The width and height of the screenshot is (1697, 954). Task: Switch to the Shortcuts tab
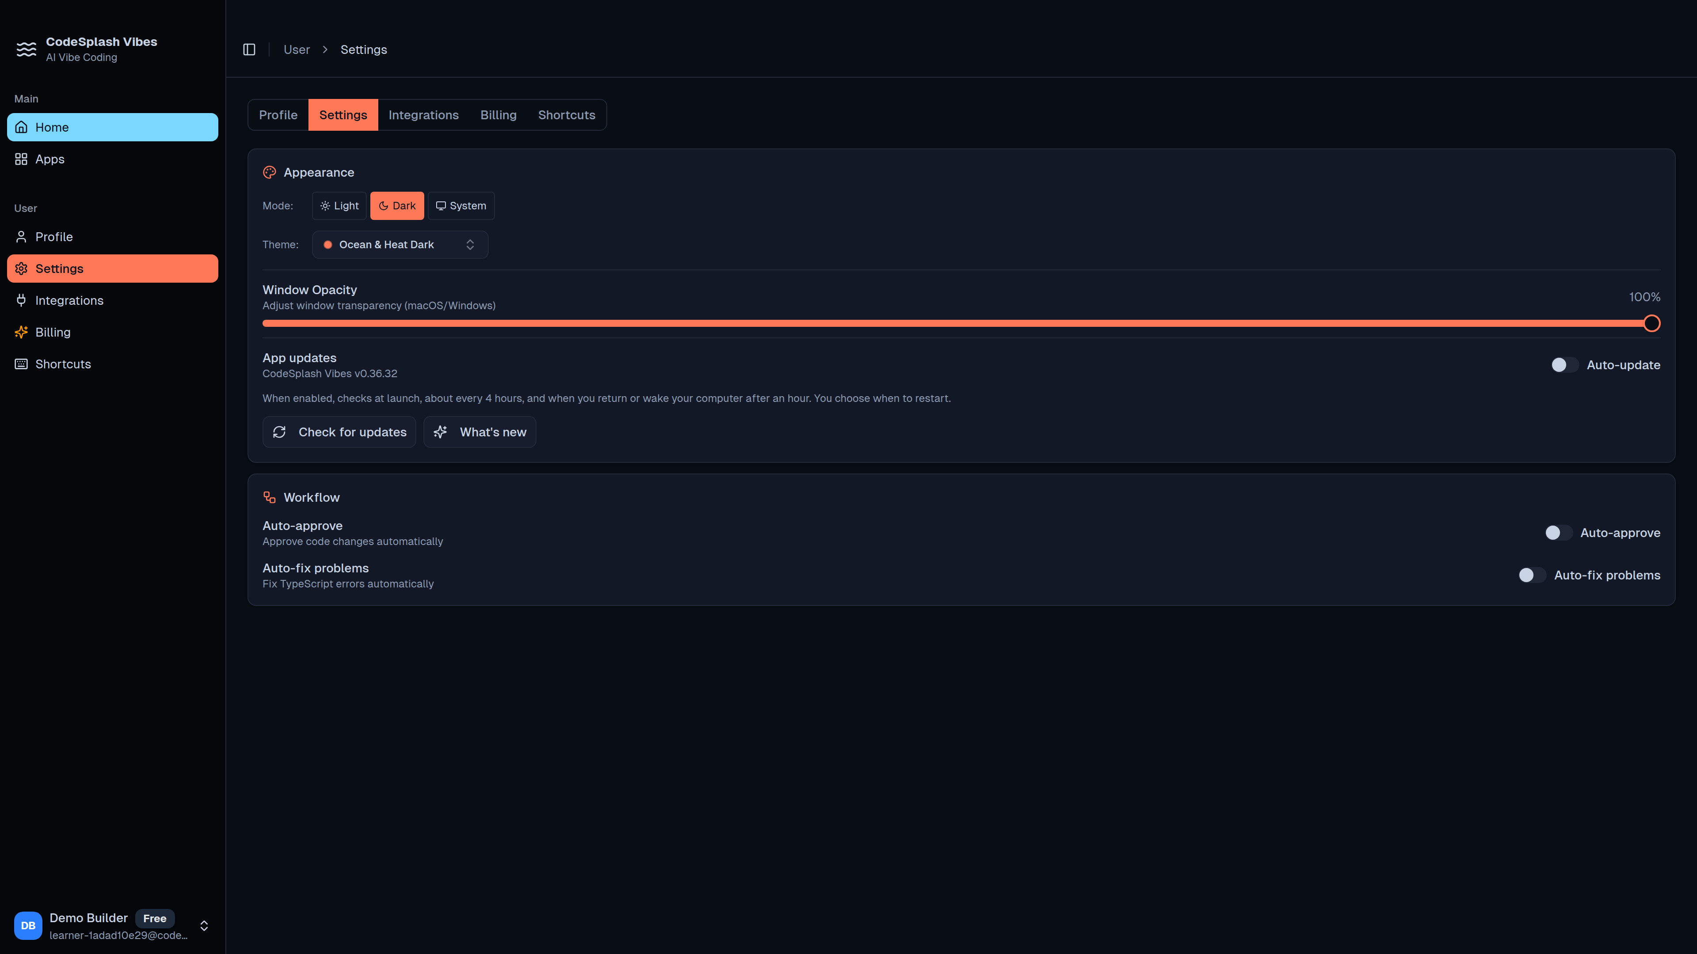pyautogui.click(x=567, y=114)
